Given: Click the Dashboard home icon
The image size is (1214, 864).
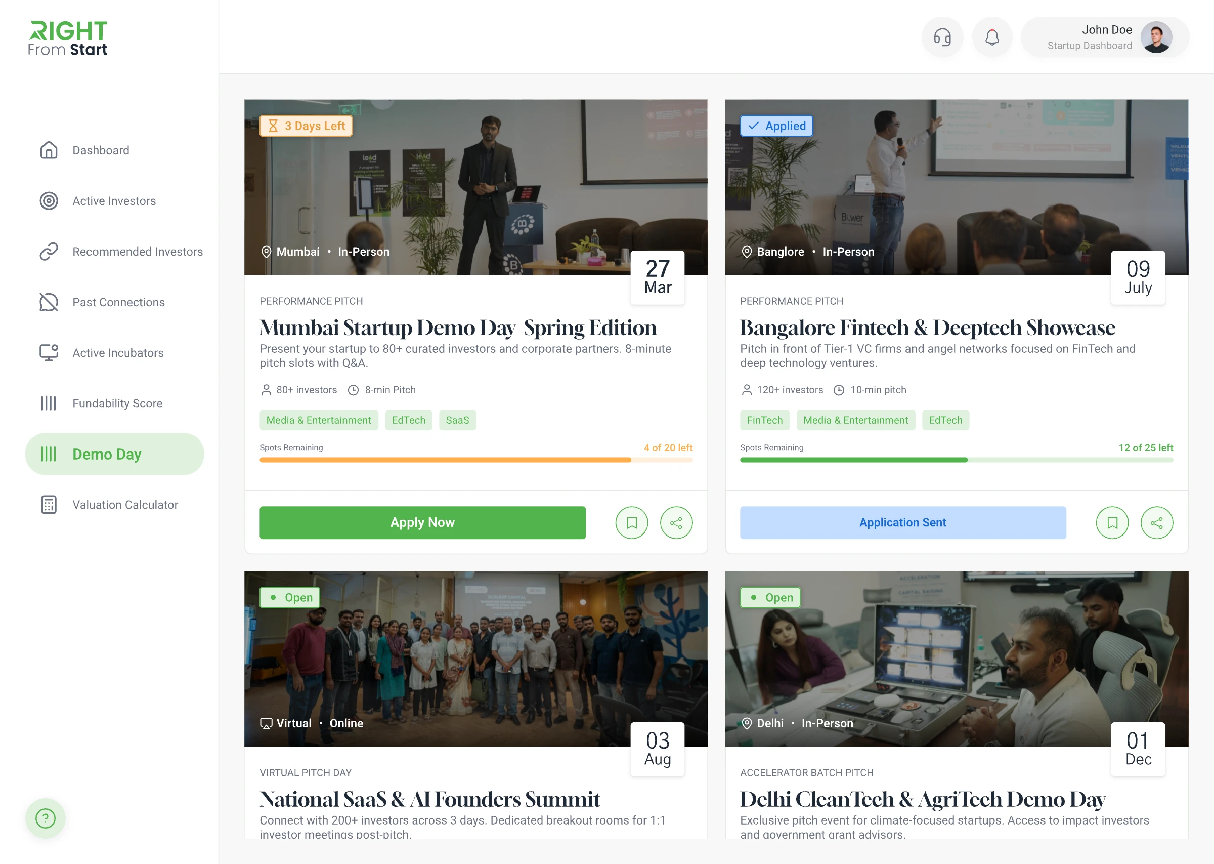Looking at the screenshot, I should tap(49, 150).
